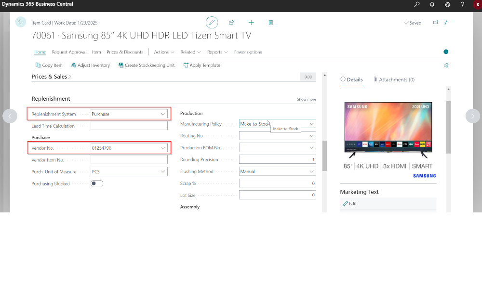Expand the Actions menu
The height and width of the screenshot is (289, 482).
click(x=164, y=52)
